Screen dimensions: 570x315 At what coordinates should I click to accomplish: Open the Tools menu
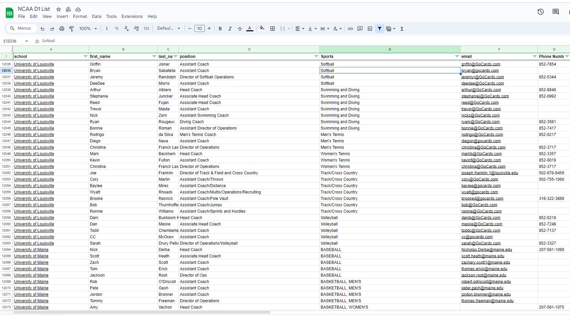coord(112,16)
